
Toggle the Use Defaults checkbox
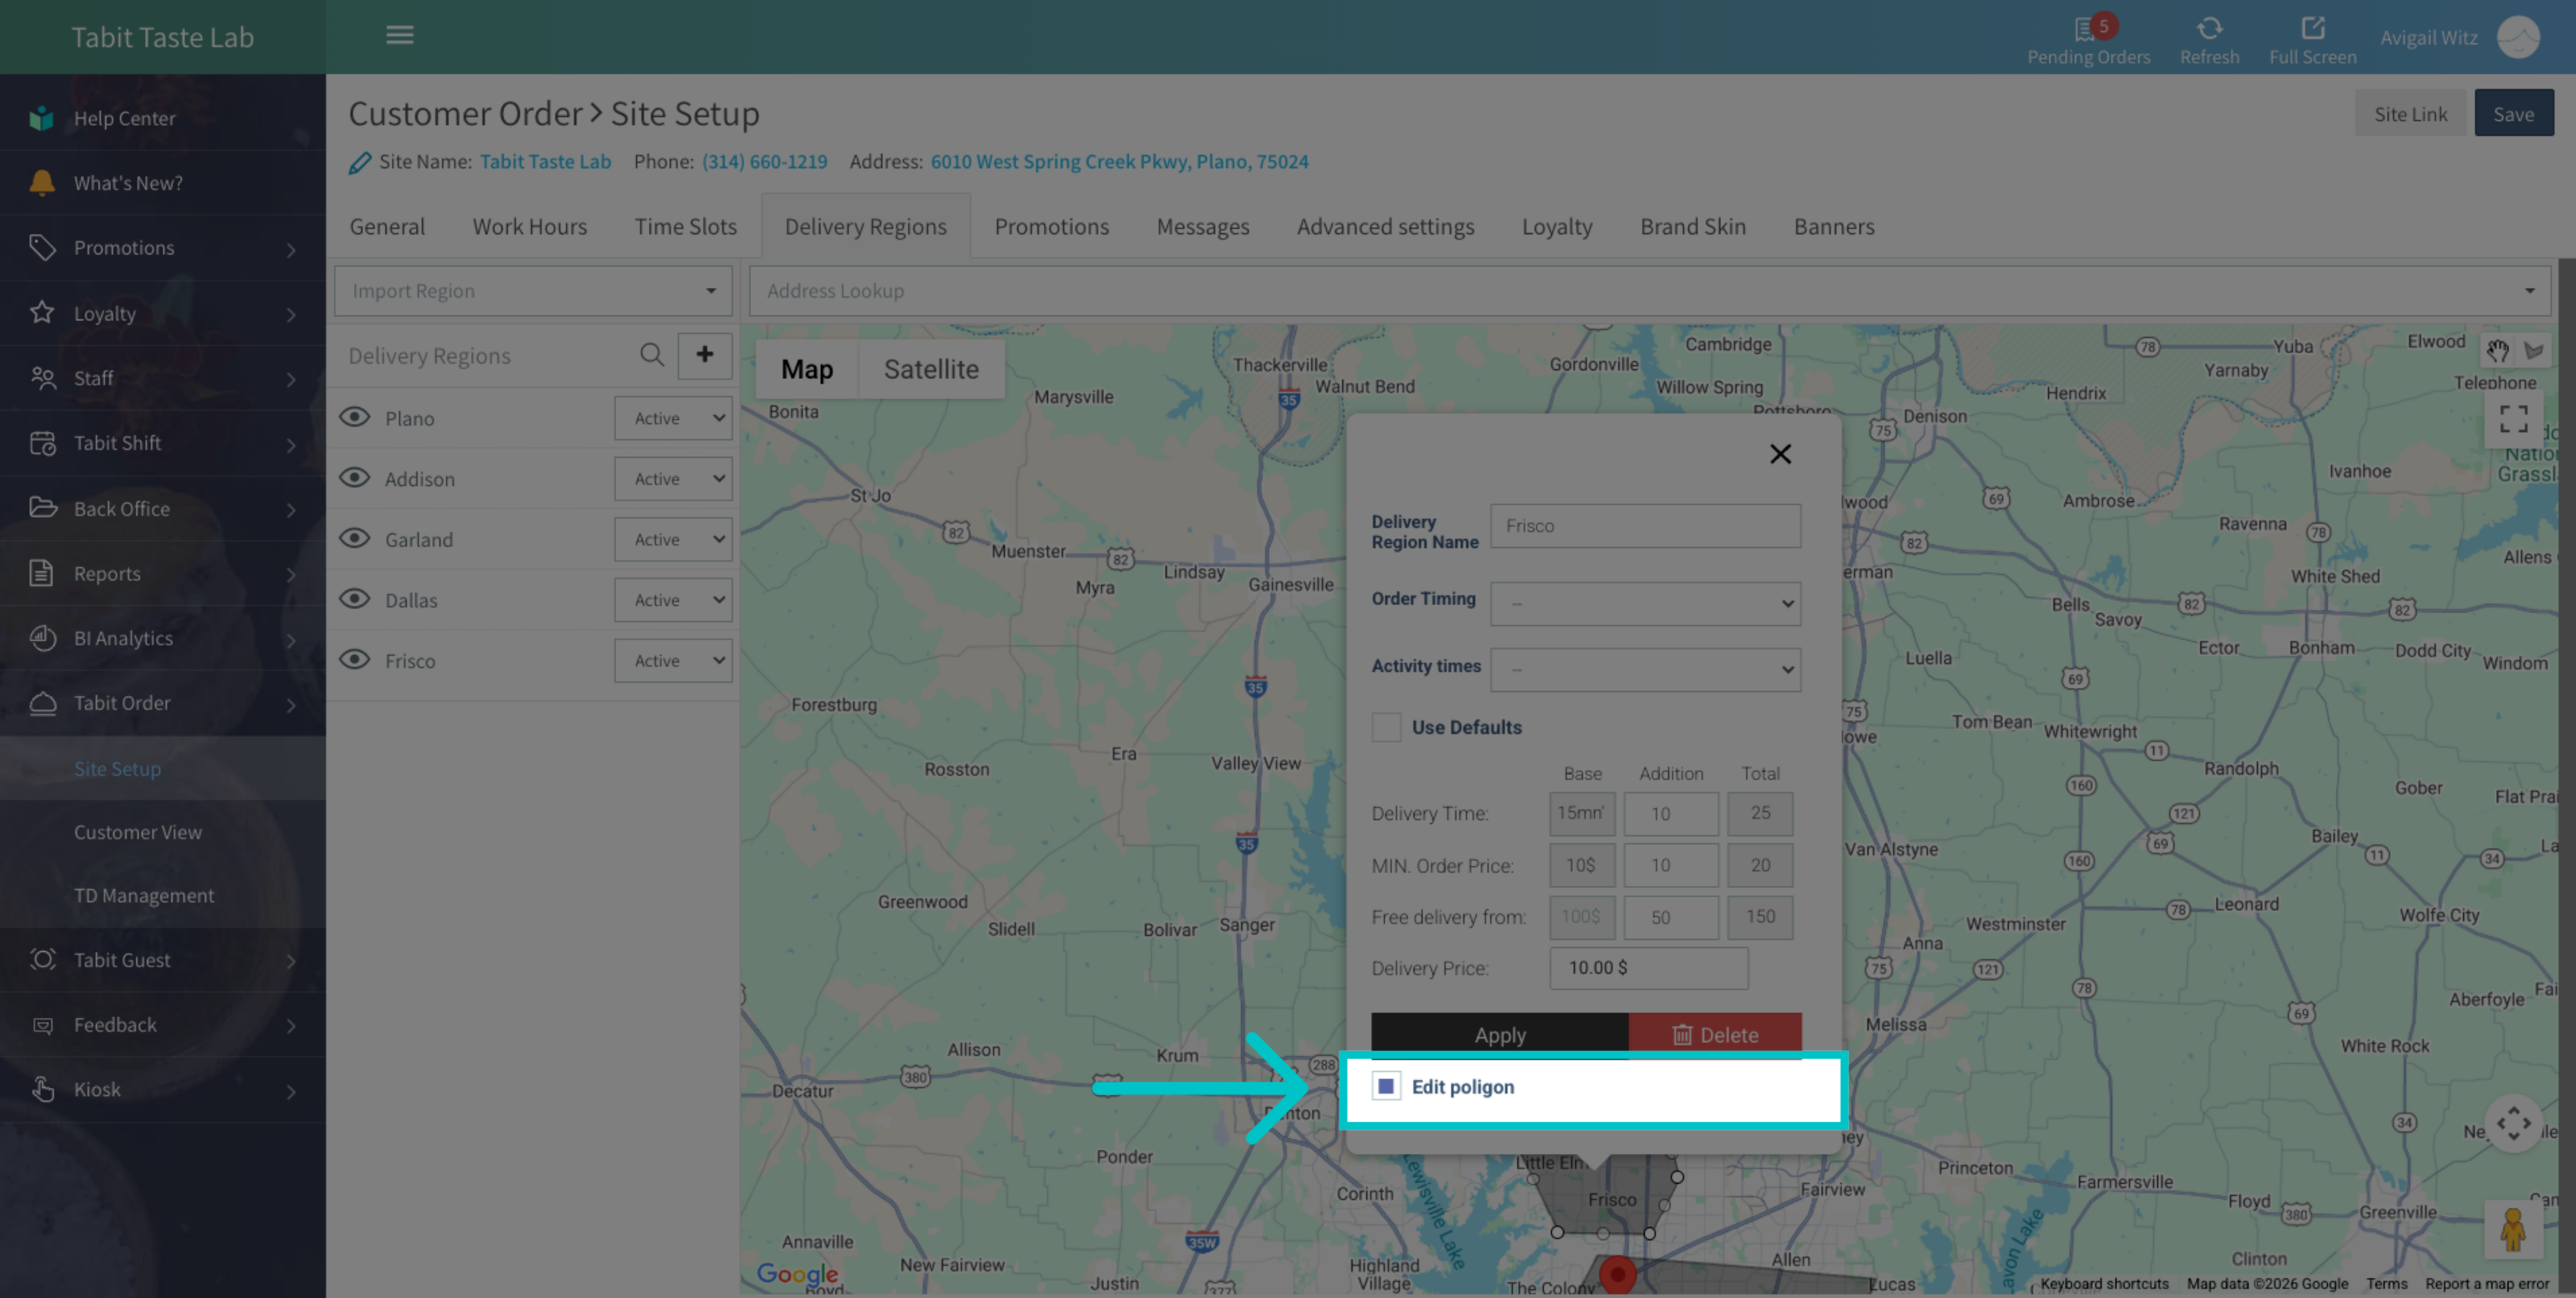(1386, 727)
